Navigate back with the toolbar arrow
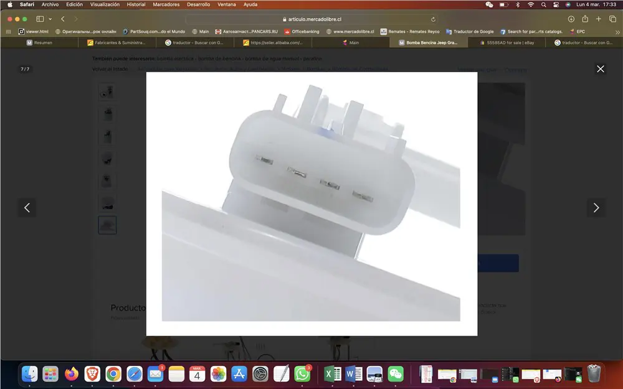 click(63, 19)
